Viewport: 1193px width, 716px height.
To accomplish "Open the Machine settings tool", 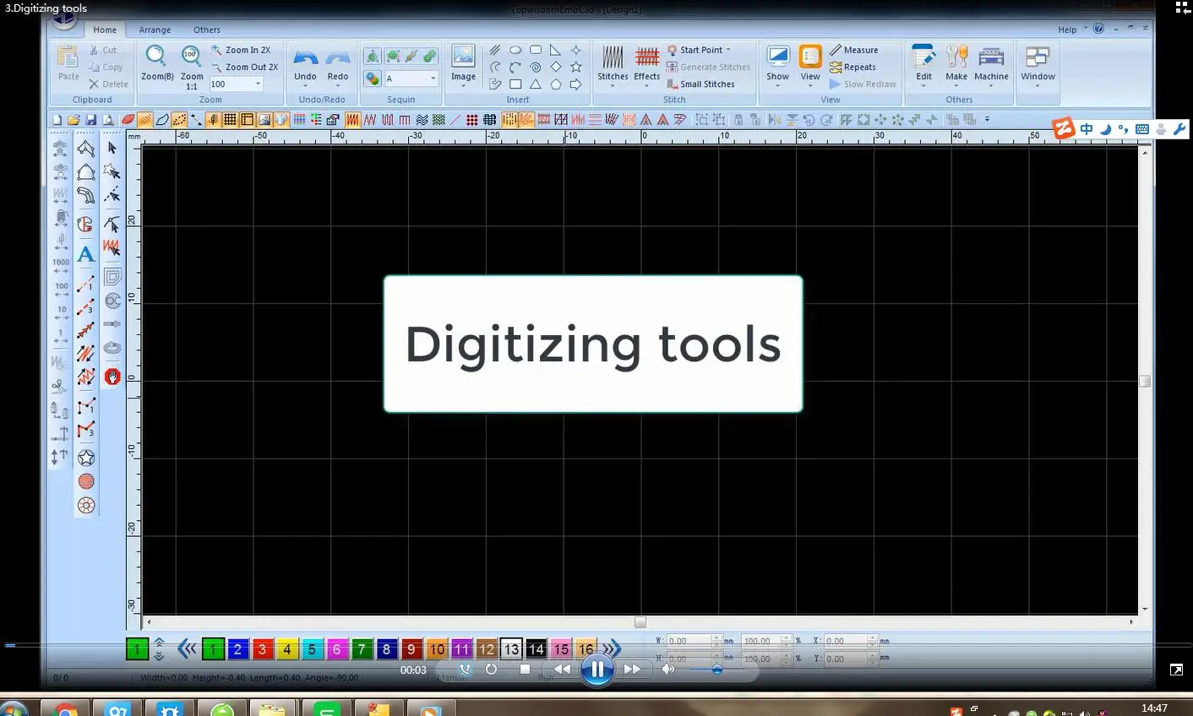I will pos(991,64).
